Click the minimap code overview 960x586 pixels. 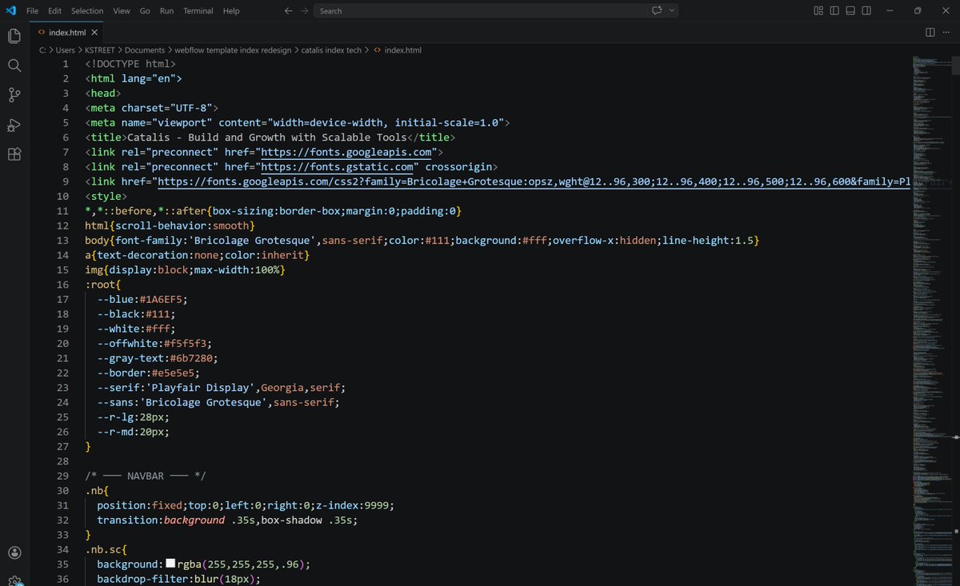pos(932,320)
